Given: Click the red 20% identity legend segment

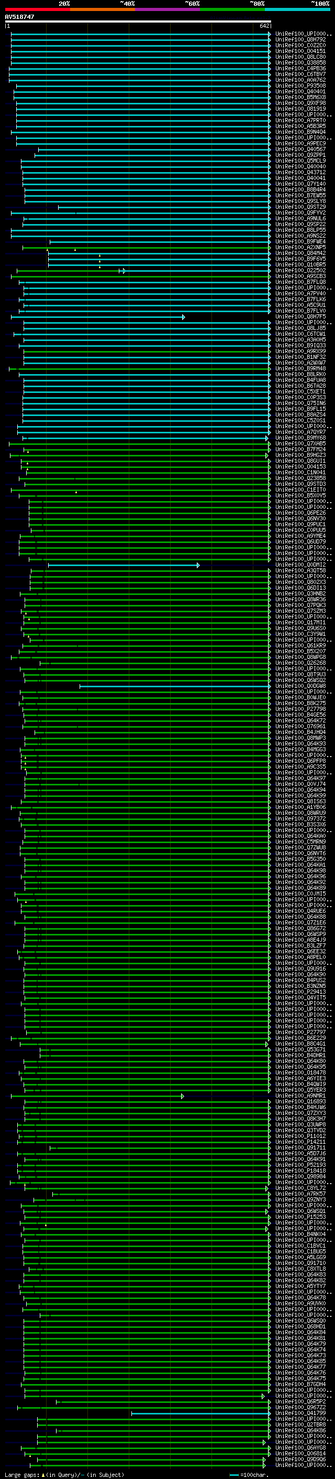Looking at the screenshot, I should (x=37, y=9).
